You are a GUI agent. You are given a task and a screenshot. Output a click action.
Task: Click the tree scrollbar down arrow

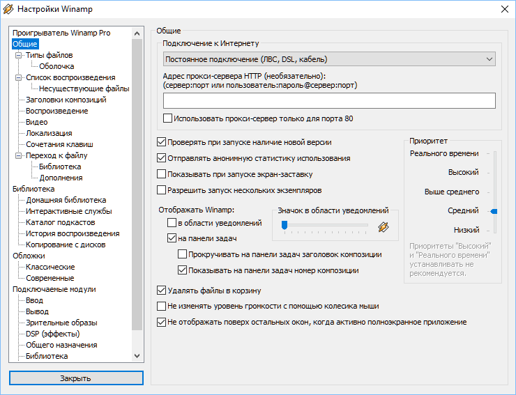click(x=137, y=356)
